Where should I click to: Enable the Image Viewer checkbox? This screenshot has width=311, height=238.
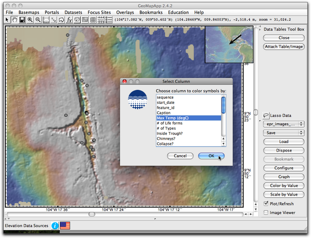pyautogui.click(x=266, y=213)
